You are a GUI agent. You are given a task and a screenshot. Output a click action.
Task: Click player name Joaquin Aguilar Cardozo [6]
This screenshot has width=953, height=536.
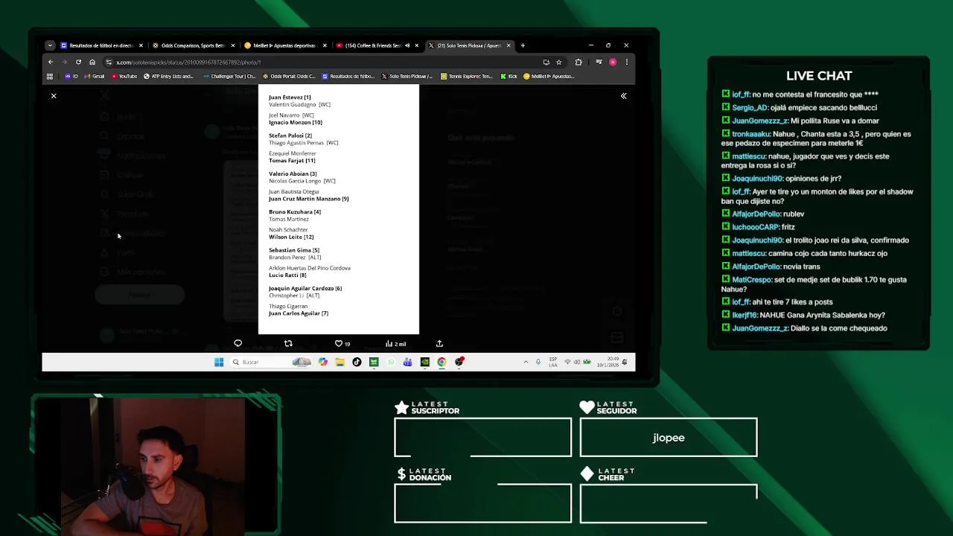(x=305, y=288)
